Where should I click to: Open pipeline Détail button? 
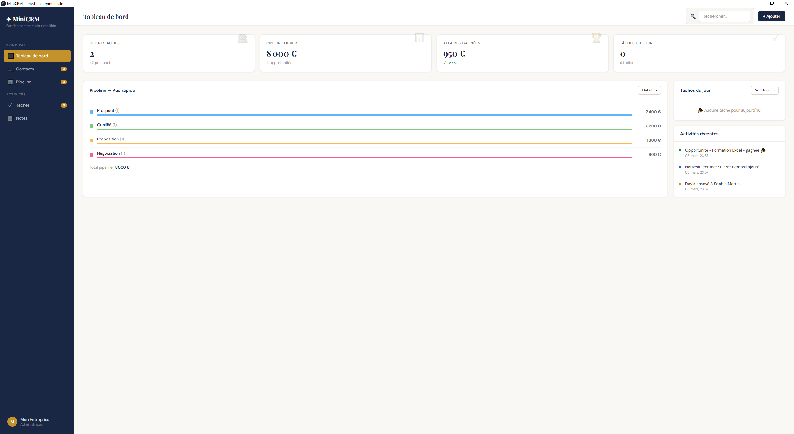click(649, 90)
